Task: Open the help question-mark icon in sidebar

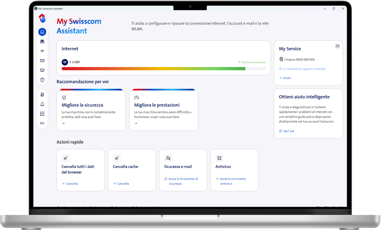Action: click(42, 80)
